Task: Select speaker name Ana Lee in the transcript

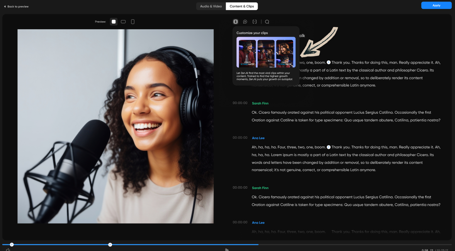Action: (258, 138)
